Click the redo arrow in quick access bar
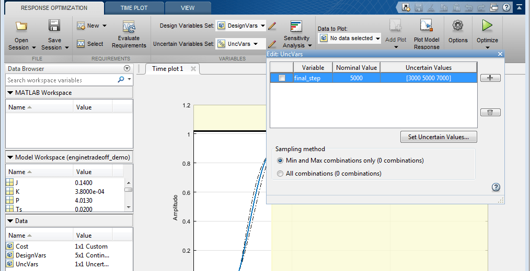The width and height of the screenshot is (530, 271). pos(481,7)
